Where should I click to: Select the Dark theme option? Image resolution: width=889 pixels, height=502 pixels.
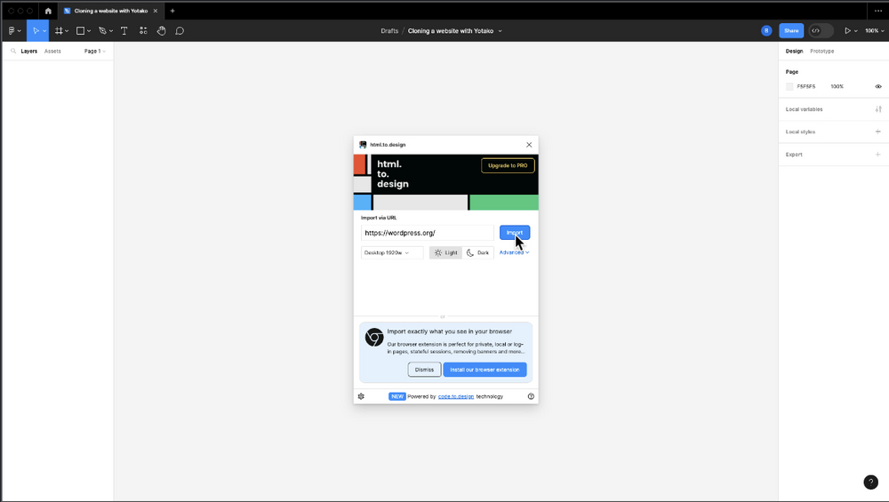click(x=478, y=252)
